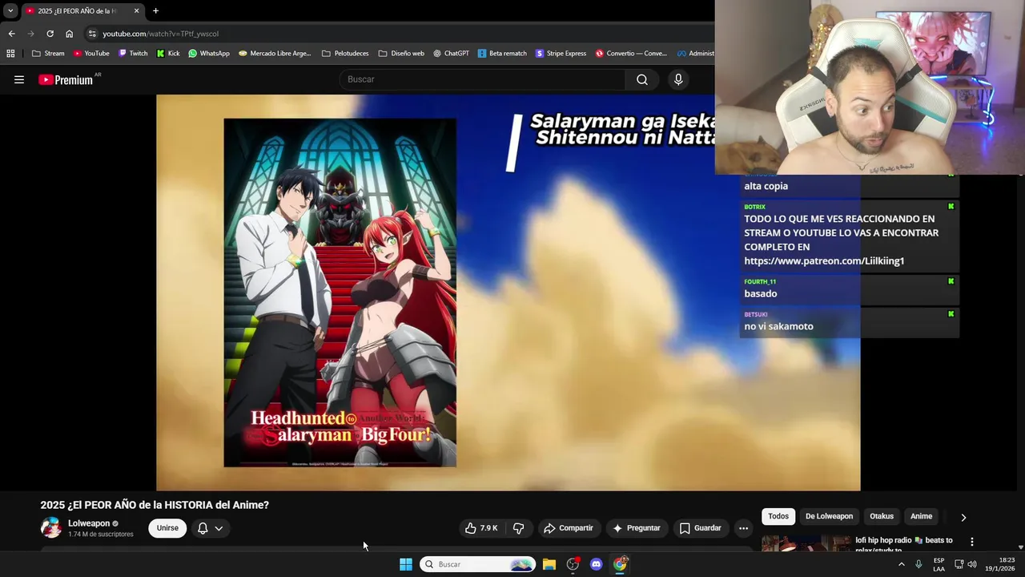The height and width of the screenshot is (577, 1025).
Task: Open the YouTube hamburger guide menu
Action: pyautogui.click(x=19, y=79)
